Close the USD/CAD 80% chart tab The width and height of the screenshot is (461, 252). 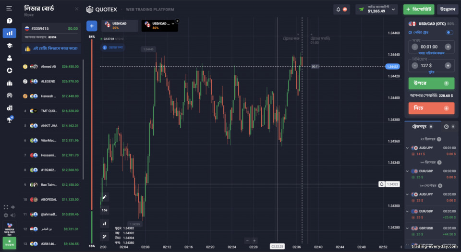(x=177, y=21)
